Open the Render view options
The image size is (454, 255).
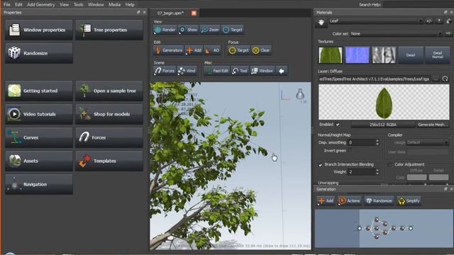coord(165,30)
